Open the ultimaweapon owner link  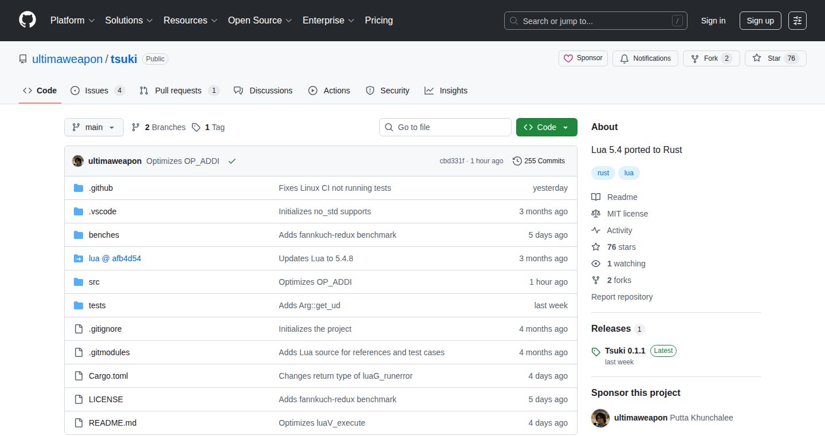pos(68,59)
